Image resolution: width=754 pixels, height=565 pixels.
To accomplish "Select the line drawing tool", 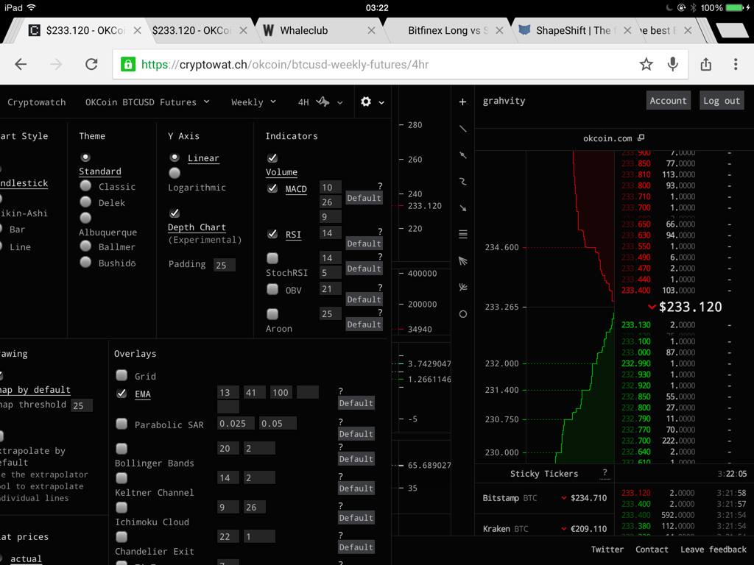I will click(462, 129).
